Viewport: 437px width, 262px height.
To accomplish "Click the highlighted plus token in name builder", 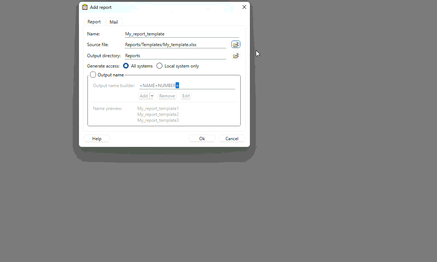I will 178,85.
